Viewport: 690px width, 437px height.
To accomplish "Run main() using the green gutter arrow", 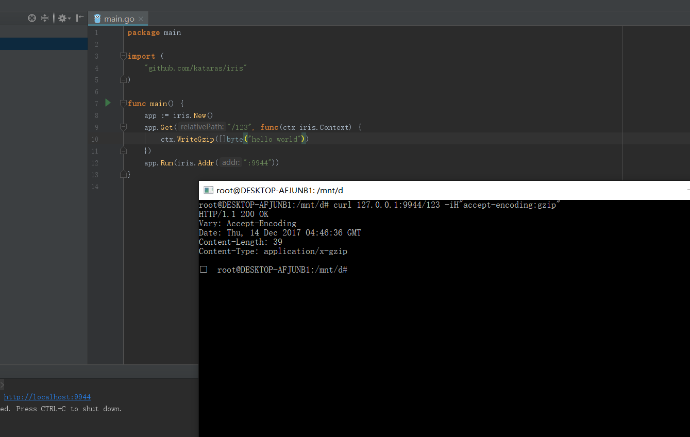I will click(x=108, y=103).
